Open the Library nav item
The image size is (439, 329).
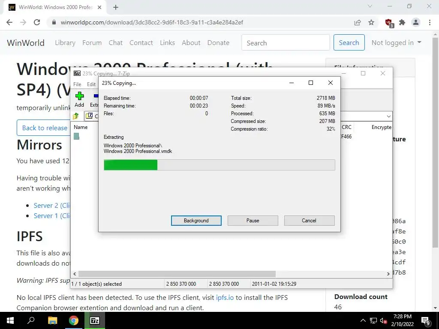[65, 43]
